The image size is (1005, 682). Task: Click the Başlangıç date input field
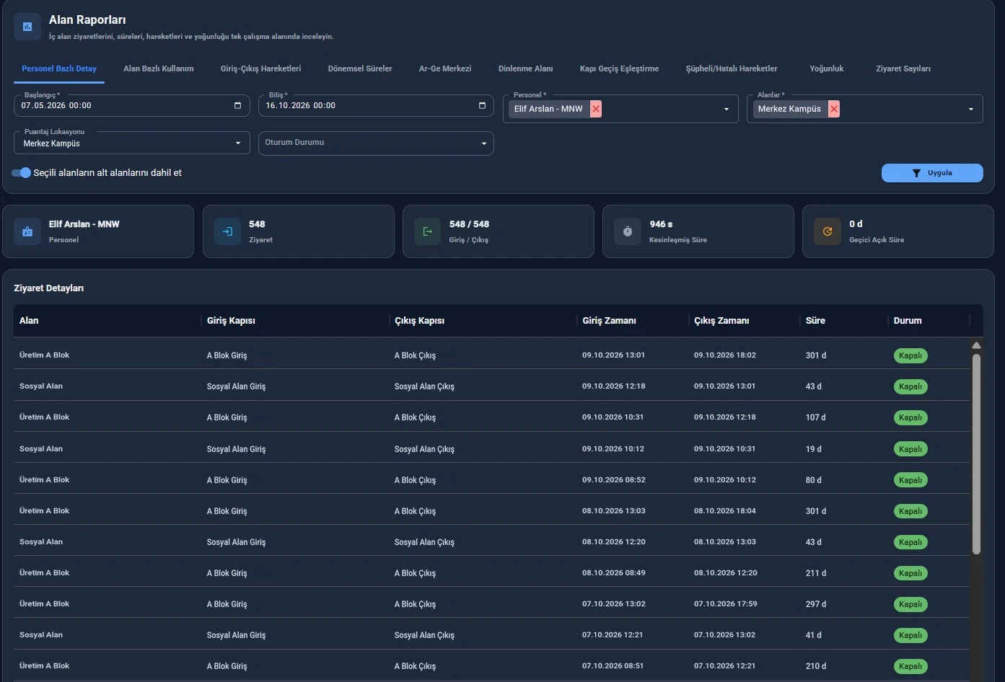[x=132, y=106]
